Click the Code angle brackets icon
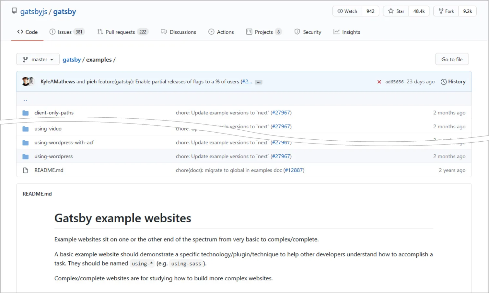 [20, 32]
